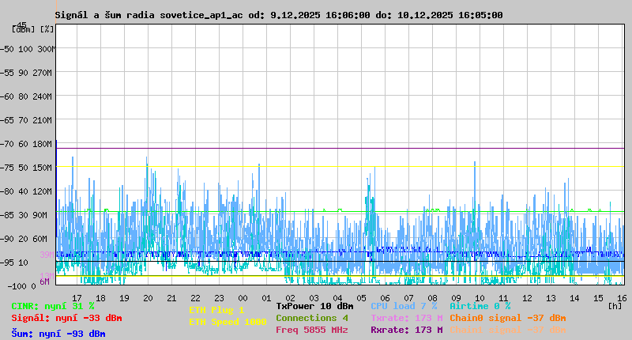Image resolution: width=632 pixels, height=340 pixels.
Task: Click the Txrate 173 M legend label
Action: 406,318
